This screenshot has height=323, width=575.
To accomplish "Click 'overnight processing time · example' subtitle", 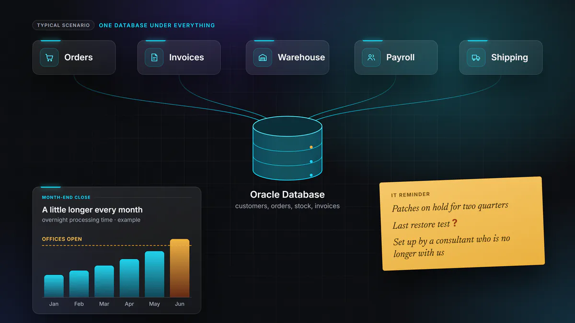I will (91, 220).
